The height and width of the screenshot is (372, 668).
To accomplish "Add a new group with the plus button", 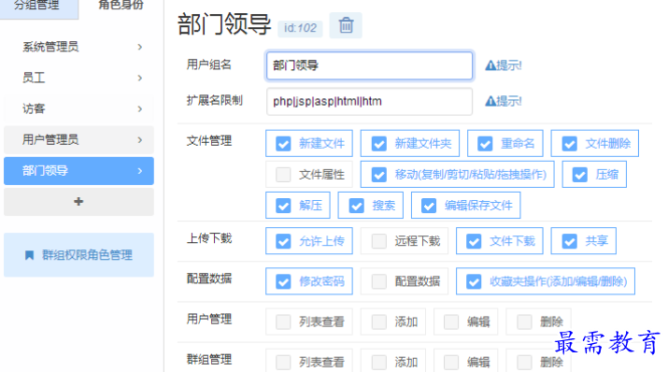I will point(78,202).
